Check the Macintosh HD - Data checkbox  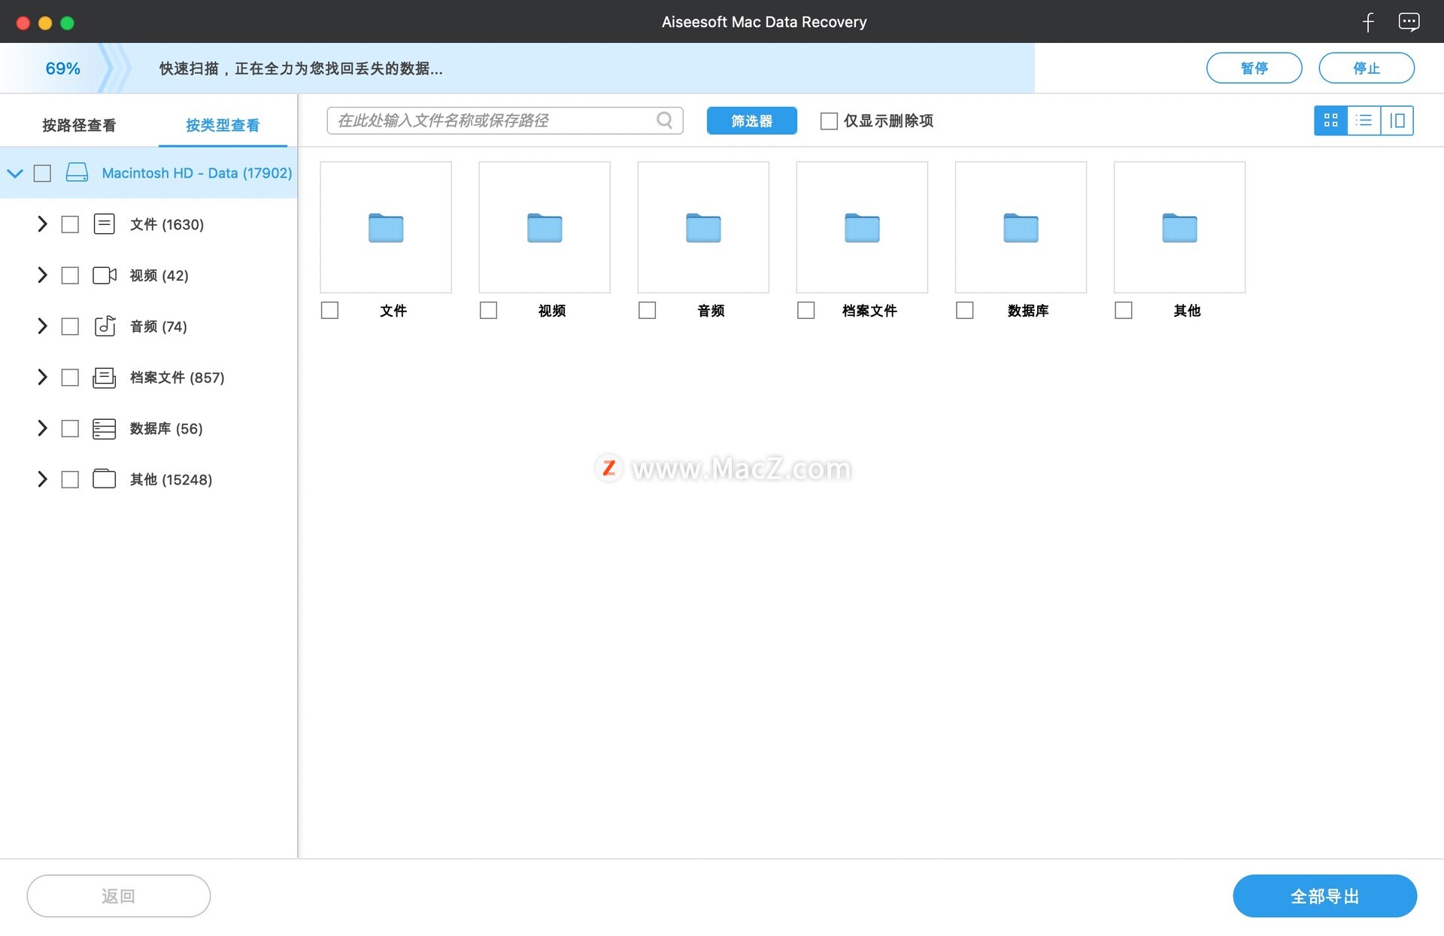(42, 173)
